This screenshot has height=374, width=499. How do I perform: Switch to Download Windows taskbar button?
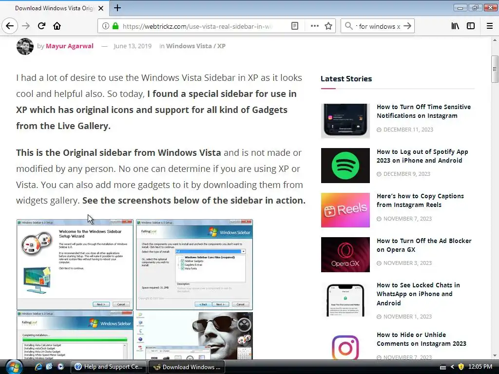(x=187, y=367)
